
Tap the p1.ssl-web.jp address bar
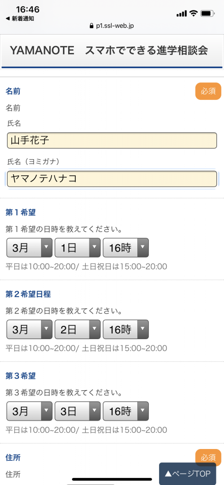(112, 26)
